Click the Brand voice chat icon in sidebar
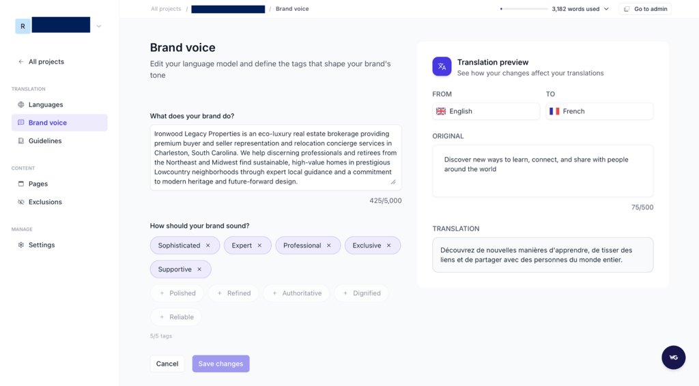This screenshot has height=386, width=699. pyautogui.click(x=21, y=123)
